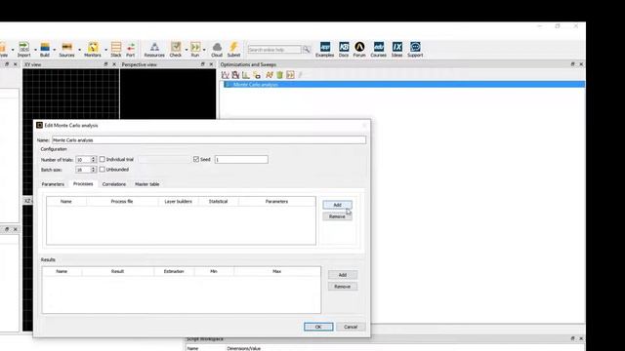625x351 pixels.
Task: Open the Monitors dropdown arrow
Action: [x=105, y=50]
